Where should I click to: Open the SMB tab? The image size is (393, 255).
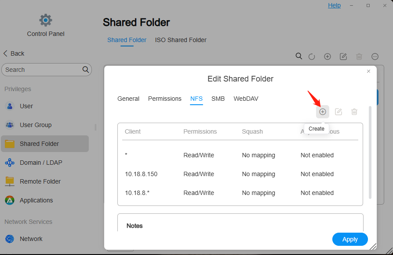218,99
